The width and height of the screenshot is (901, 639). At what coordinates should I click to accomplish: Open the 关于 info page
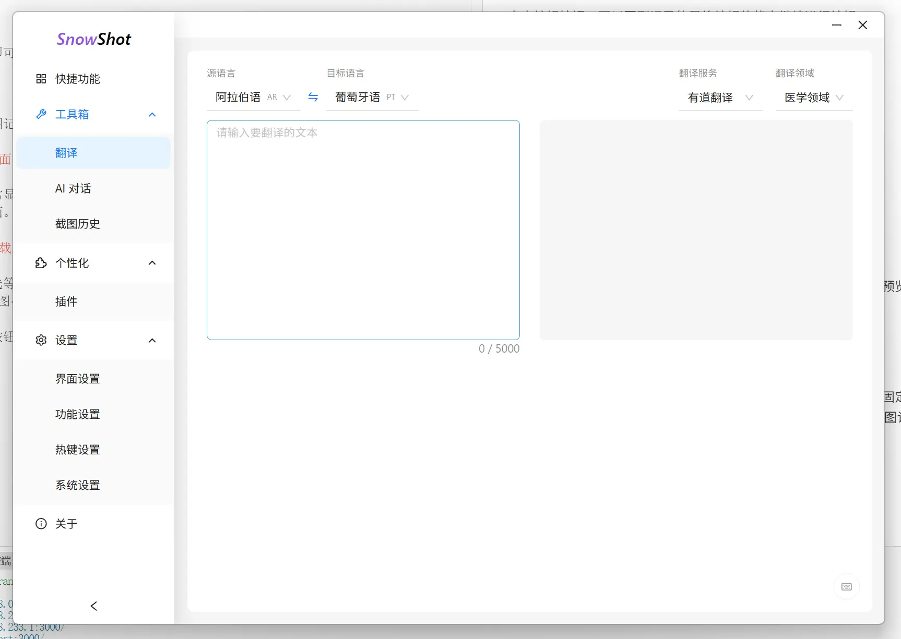pos(66,524)
